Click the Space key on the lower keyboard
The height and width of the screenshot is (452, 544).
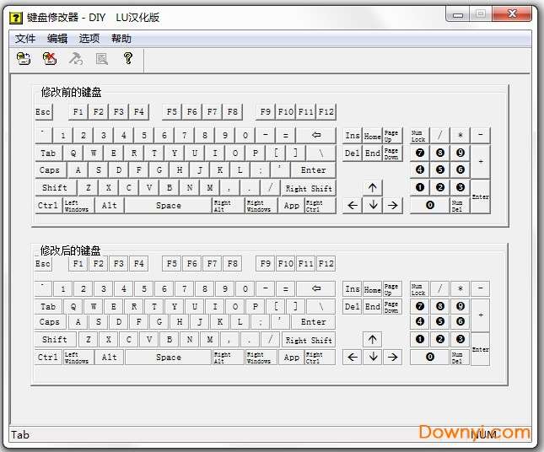click(x=168, y=358)
